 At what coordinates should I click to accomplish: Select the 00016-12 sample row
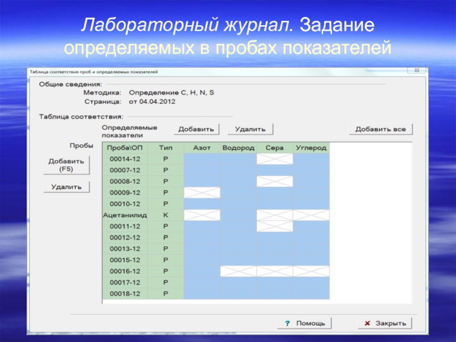coord(216,271)
